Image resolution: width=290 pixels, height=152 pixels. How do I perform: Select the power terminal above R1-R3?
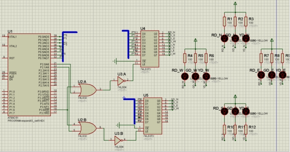[235, 3]
